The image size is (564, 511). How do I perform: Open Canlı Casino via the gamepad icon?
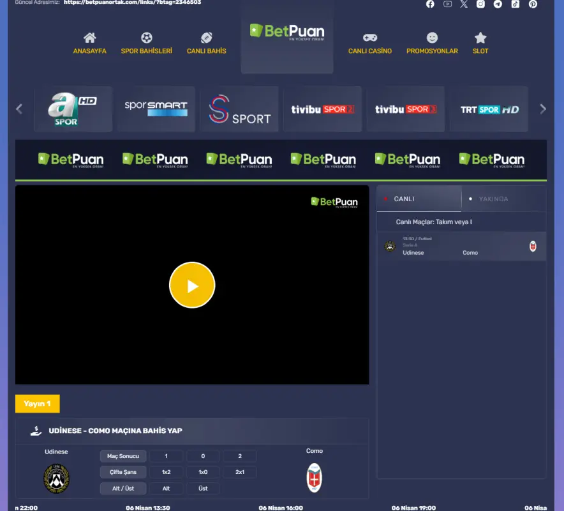point(370,38)
